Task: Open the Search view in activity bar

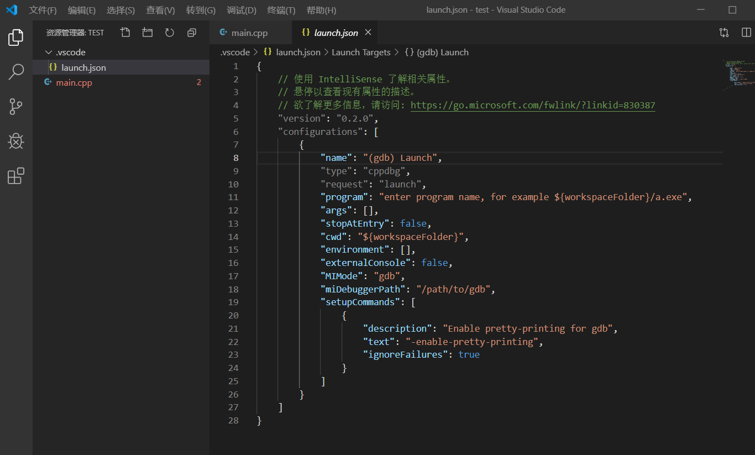Action: point(16,71)
